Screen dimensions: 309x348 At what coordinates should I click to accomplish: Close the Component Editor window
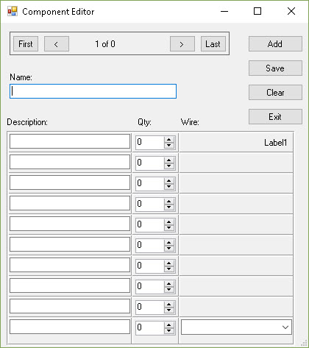click(291, 11)
